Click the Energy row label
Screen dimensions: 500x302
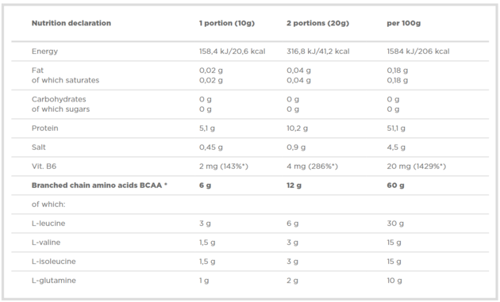click(44, 52)
